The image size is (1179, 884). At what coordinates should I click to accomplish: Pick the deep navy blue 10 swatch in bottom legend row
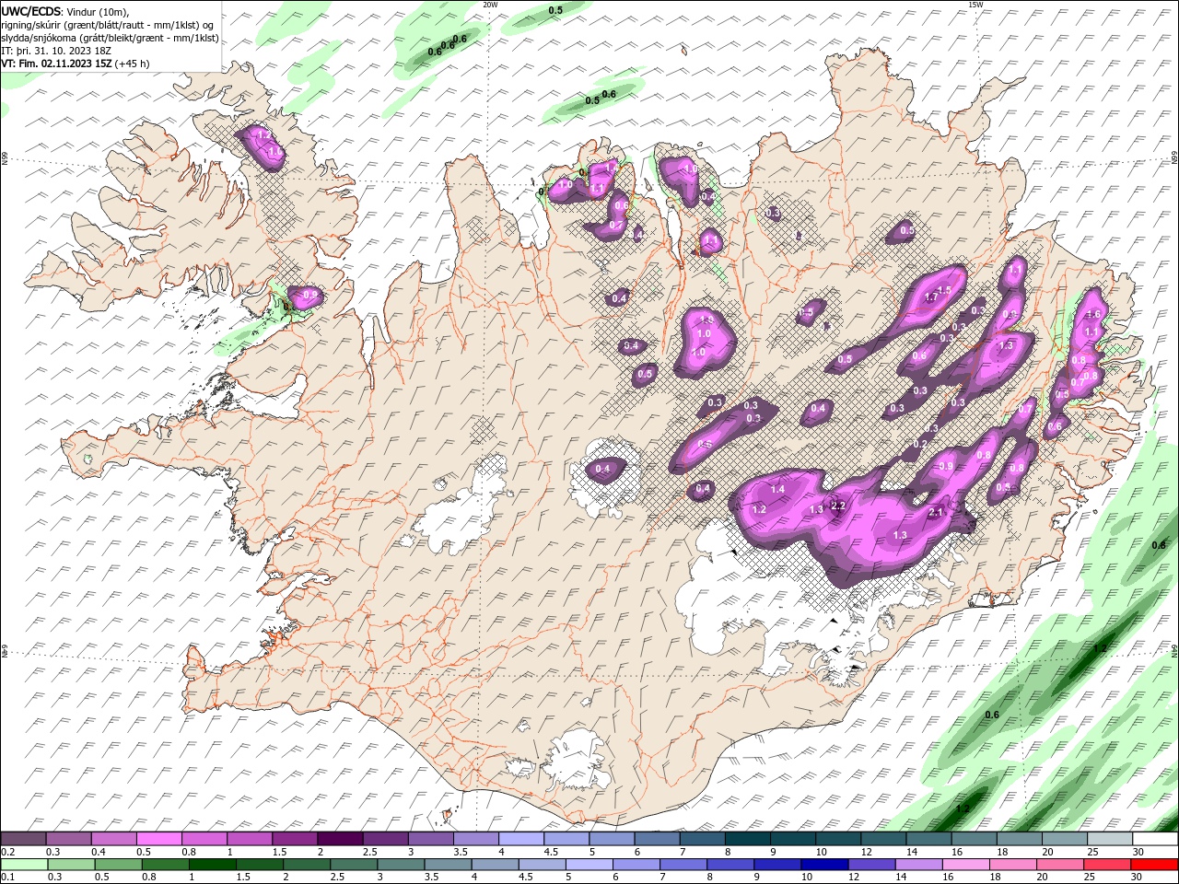click(x=824, y=865)
